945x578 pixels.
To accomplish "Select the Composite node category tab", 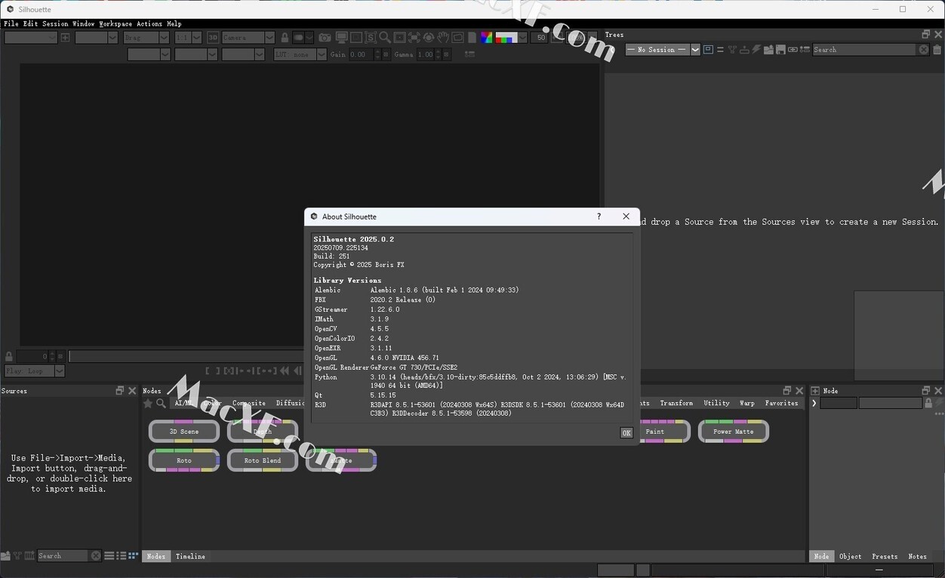I will click(249, 404).
